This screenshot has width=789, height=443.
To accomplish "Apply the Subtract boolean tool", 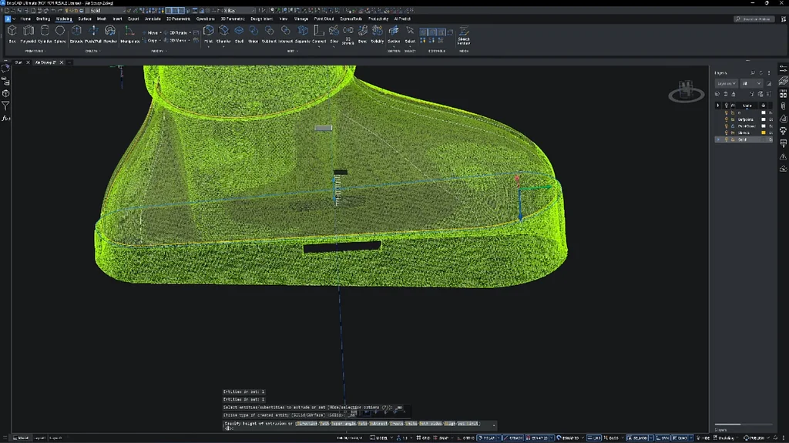I will pos(269,34).
